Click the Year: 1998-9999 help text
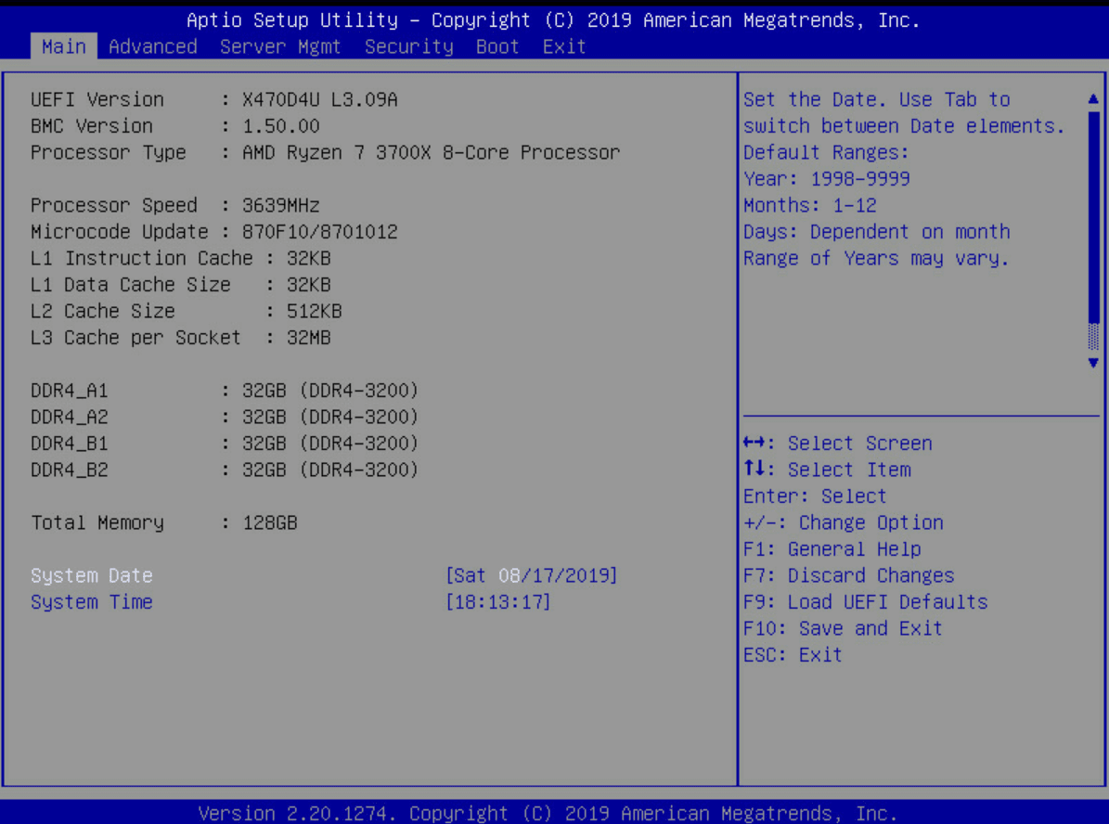The image size is (1109, 824). (x=827, y=179)
